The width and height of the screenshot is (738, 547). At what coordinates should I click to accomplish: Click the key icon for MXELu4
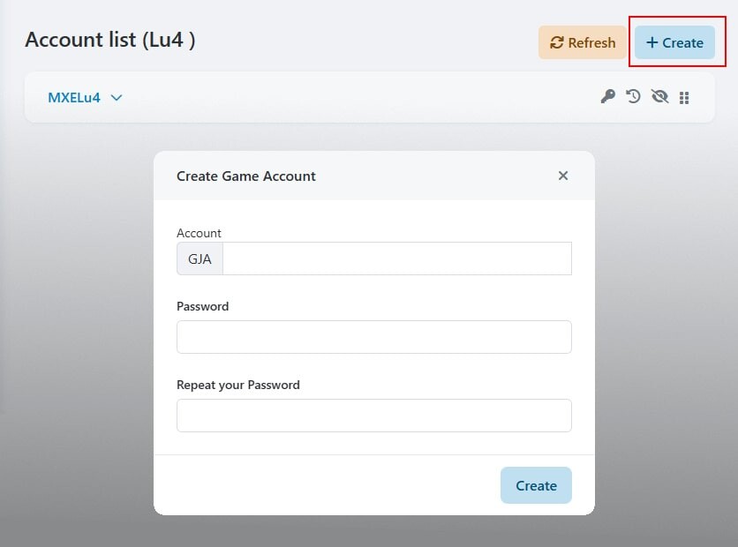tap(607, 97)
